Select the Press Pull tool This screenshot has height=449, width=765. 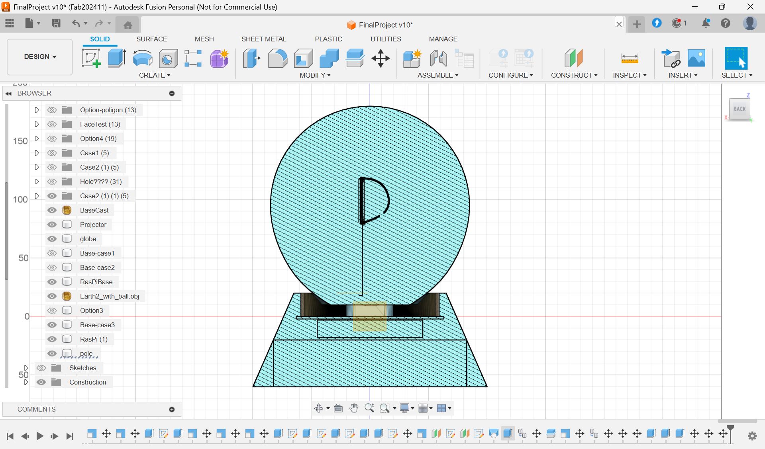tap(251, 58)
